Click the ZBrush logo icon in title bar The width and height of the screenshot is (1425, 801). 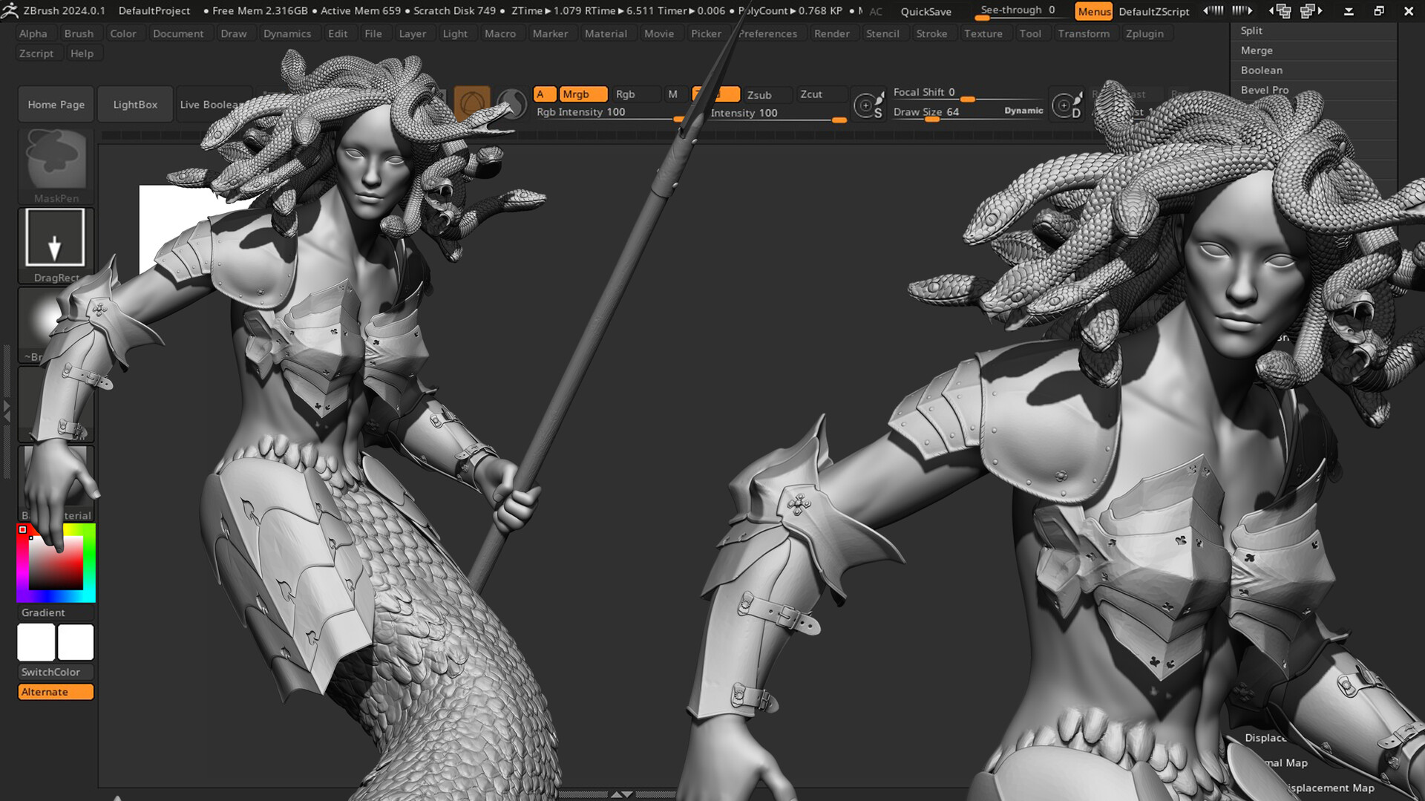(x=10, y=10)
